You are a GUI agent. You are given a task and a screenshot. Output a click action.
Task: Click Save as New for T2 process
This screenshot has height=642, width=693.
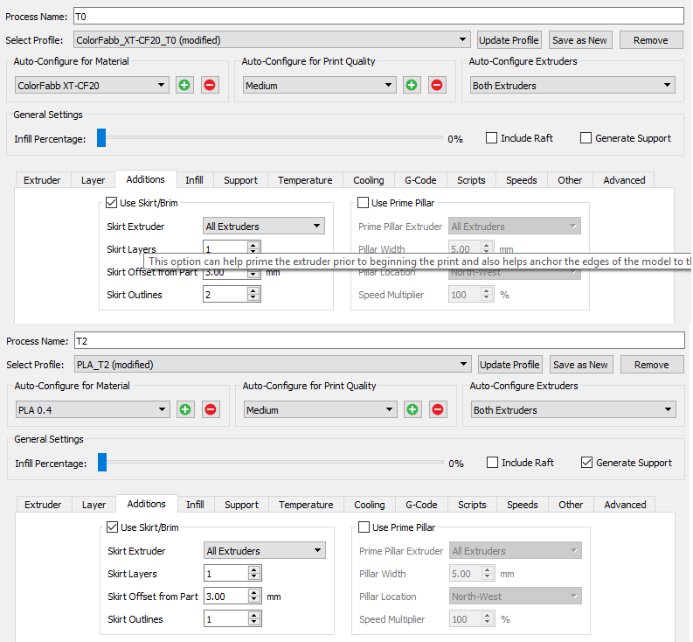click(581, 364)
